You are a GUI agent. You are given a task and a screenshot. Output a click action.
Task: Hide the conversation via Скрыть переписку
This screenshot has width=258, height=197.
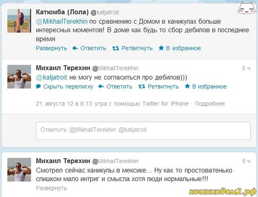tap(68, 86)
